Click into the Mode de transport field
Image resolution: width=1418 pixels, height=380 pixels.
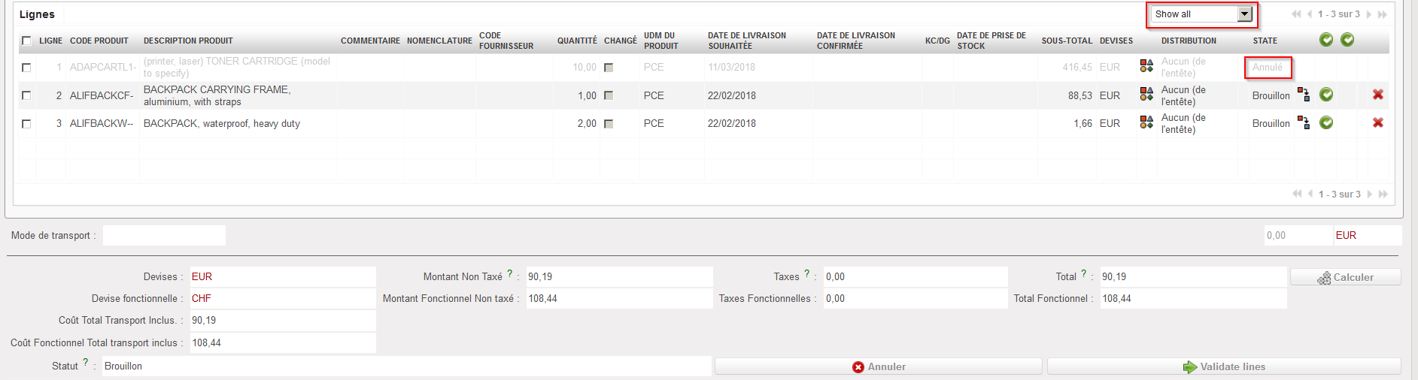pos(164,236)
